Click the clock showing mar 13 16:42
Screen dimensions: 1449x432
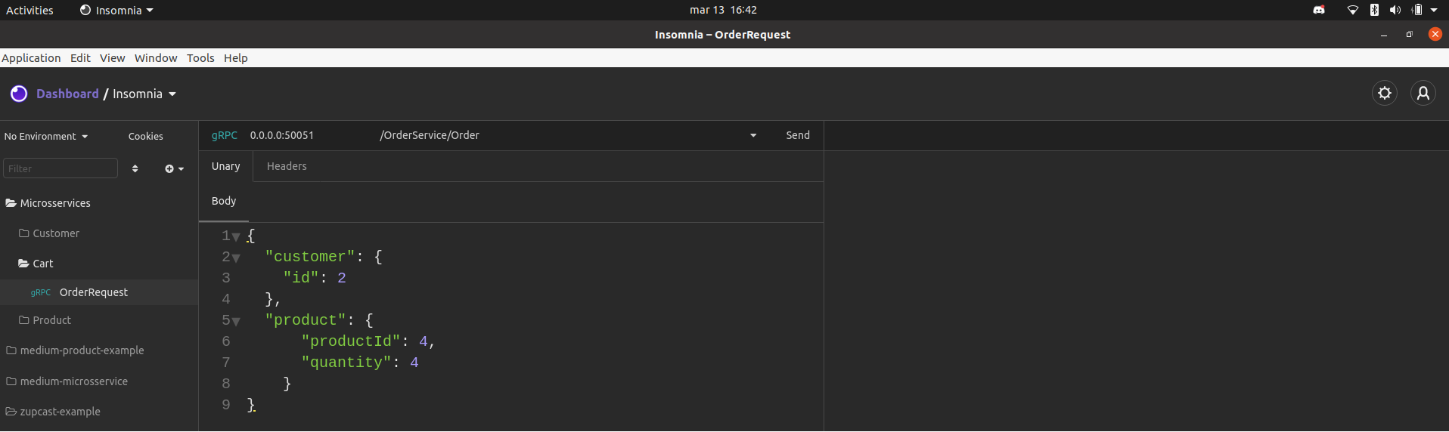(723, 10)
